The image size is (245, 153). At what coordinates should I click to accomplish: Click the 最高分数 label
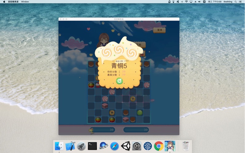pos(112,75)
